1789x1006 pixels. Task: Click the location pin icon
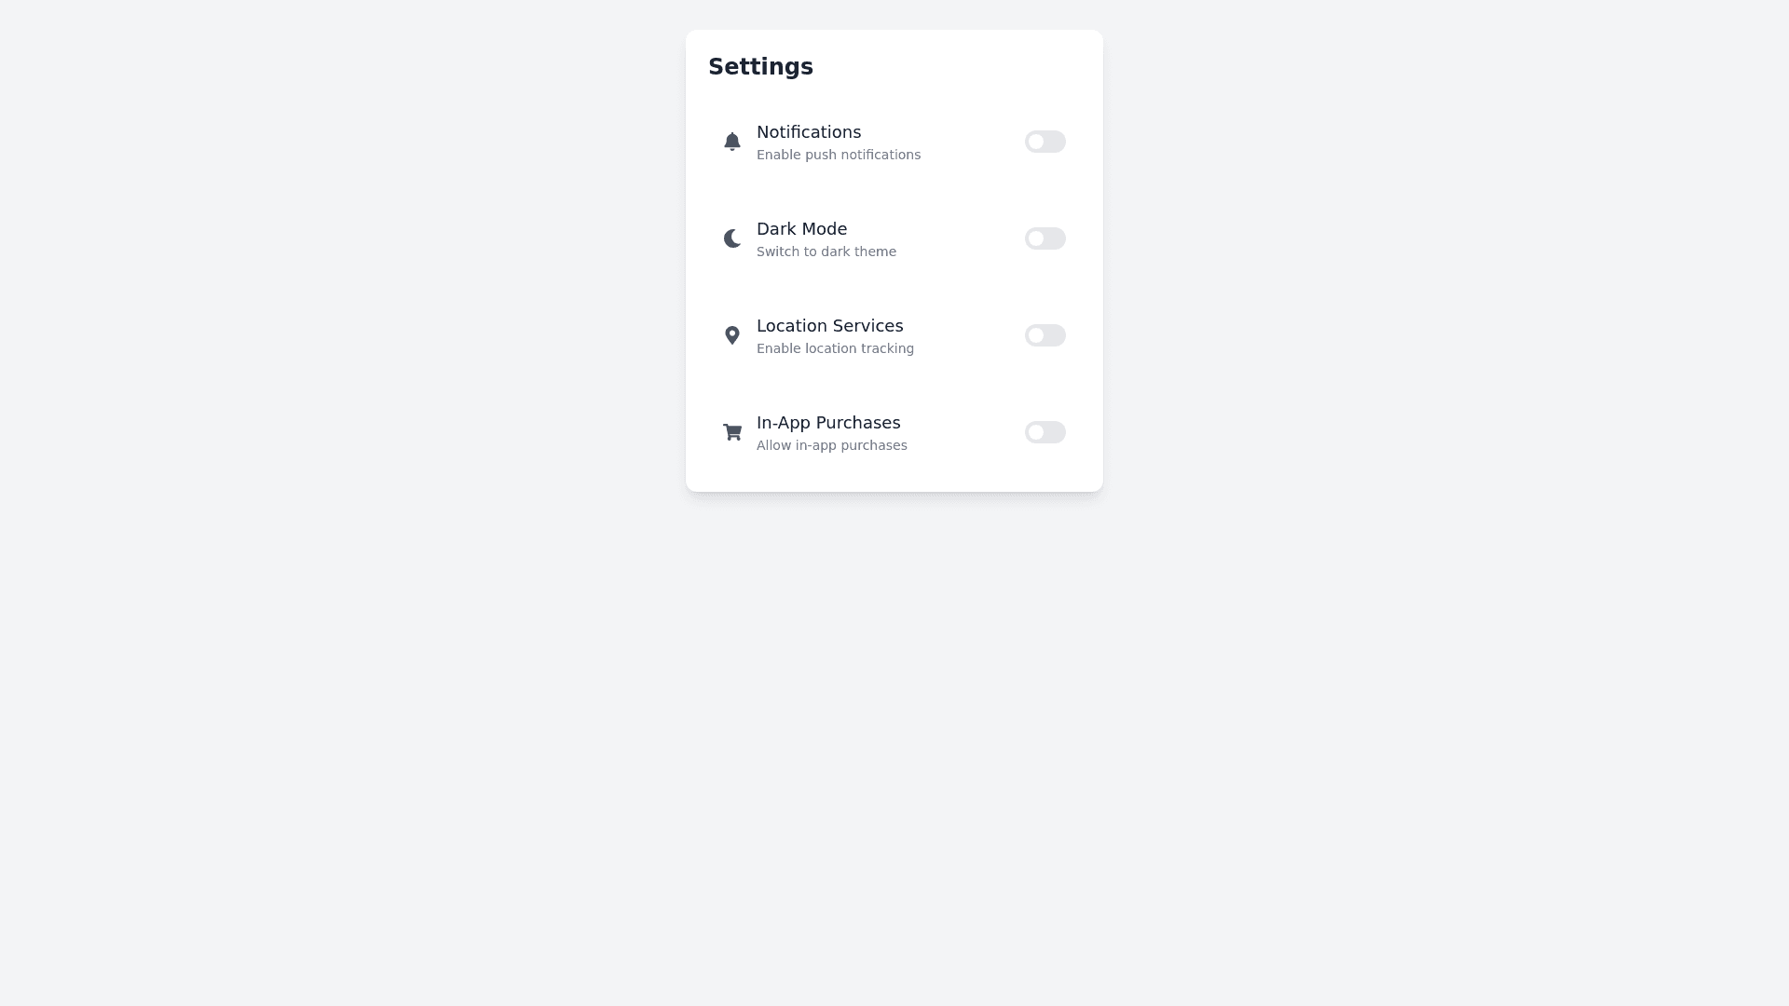click(732, 335)
